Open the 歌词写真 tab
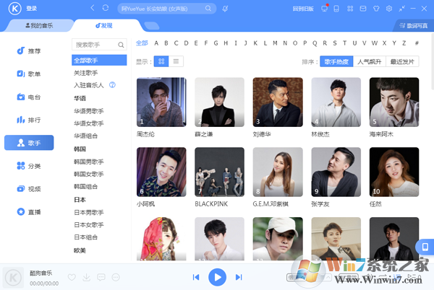This screenshot has height=290, width=434. point(414,26)
